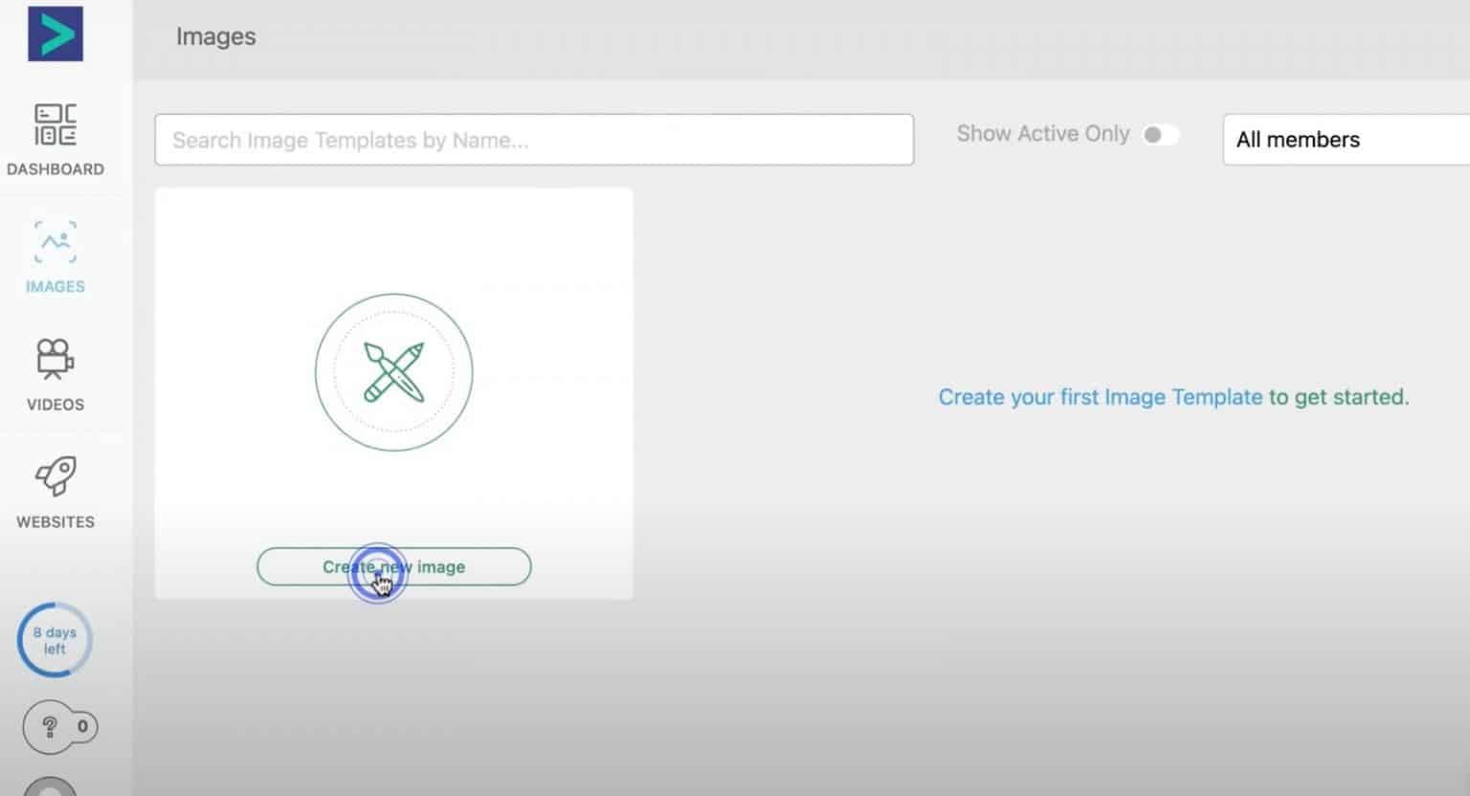The height and width of the screenshot is (796, 1470).
Task: Open Videos using the camera icon
Action: pos(55,359)
